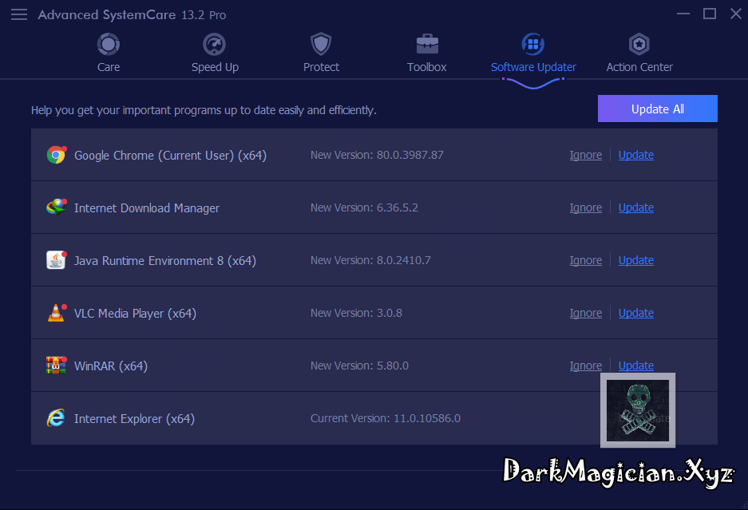
Task: Click the Software Updater icon
Action: click(x=532, y=45)
